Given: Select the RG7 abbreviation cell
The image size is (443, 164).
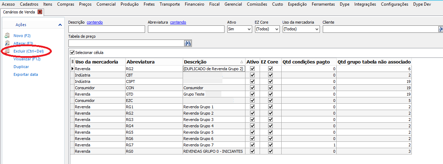Looking at the screenshot, I should pyautogui.click(x=154, y=145).
